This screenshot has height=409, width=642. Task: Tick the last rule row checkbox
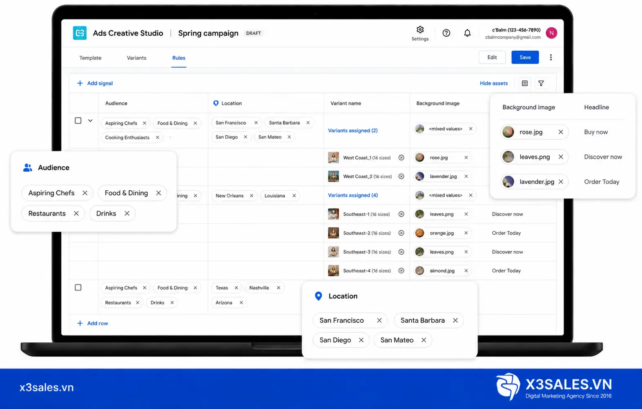pyautogui.click(x=78, y=288)
